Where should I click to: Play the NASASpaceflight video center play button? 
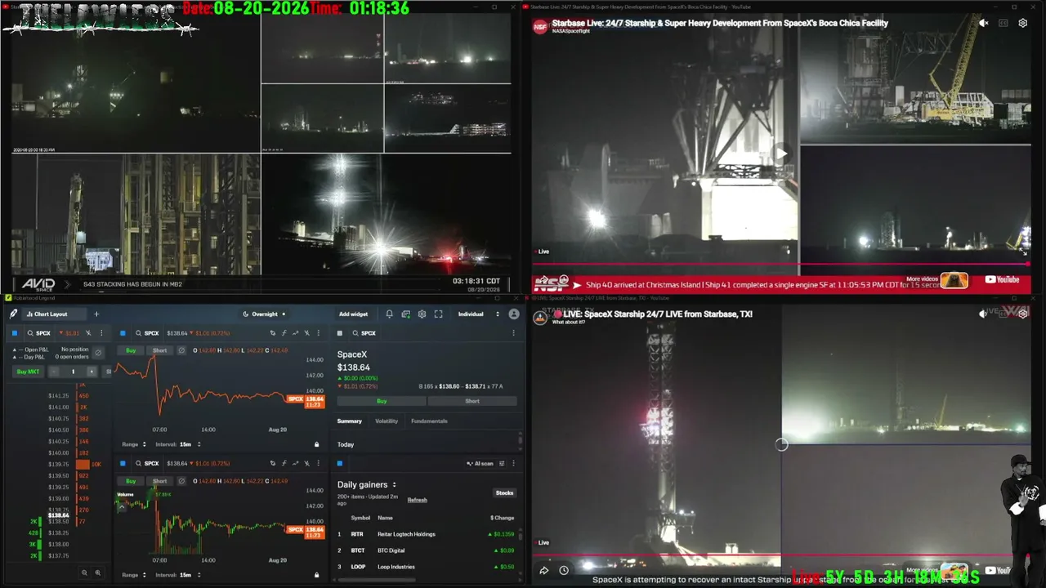pyautogui.click(x=781, y=153)
